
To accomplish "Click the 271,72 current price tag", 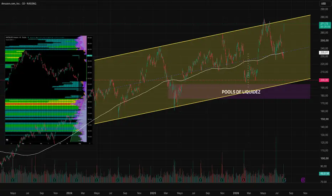I will pos(325,25).
